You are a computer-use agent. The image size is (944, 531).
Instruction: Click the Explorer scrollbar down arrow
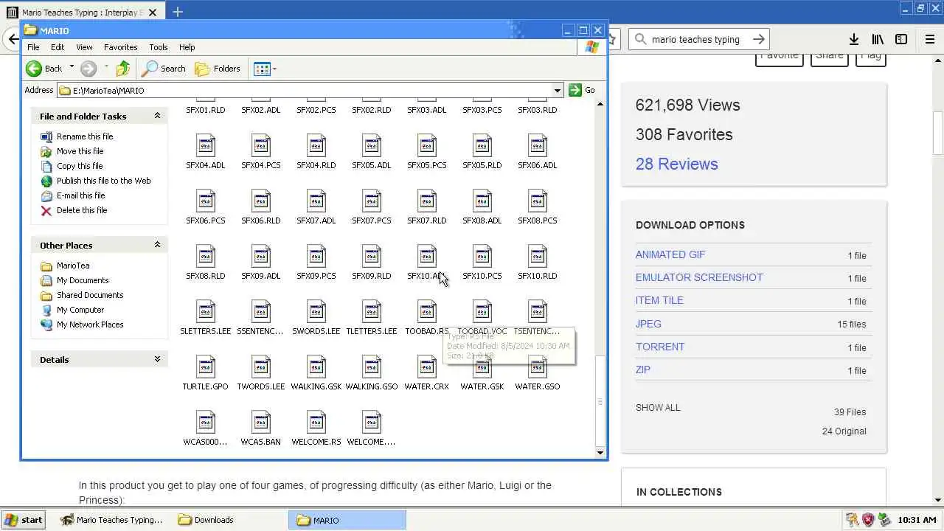600,453
